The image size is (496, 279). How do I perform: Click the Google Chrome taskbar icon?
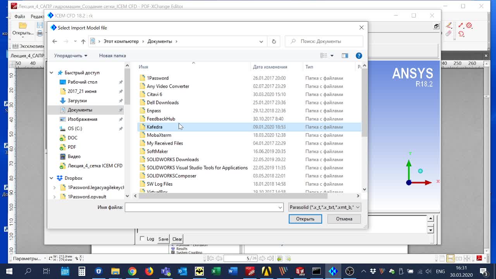[132, 271]
